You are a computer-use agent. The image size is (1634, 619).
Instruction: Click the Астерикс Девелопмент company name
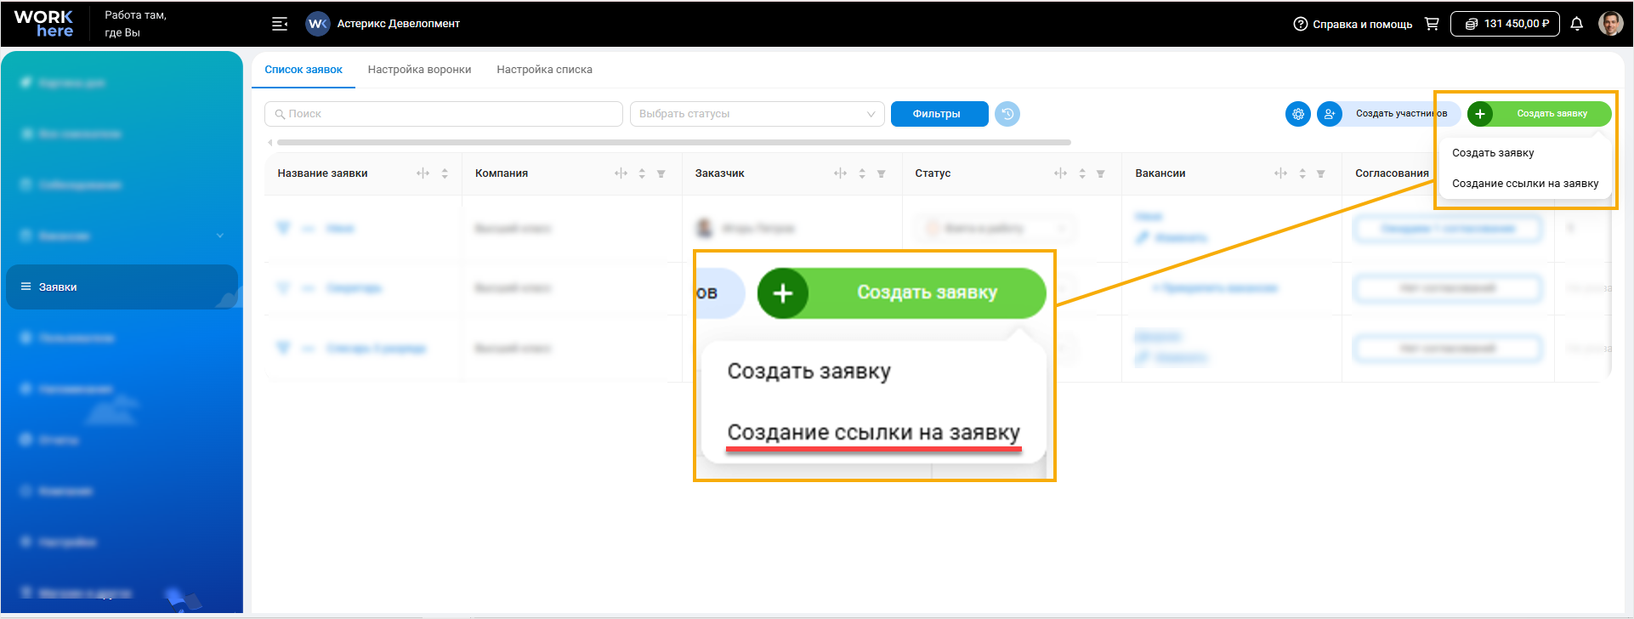click(x=398, y=24)
